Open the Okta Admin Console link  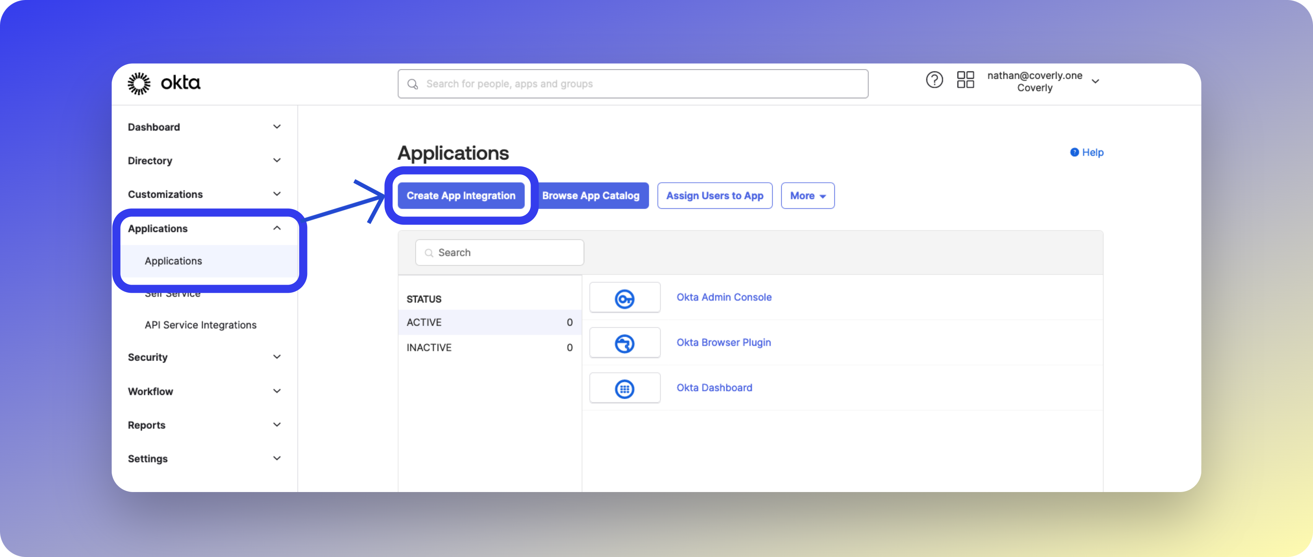coord(724,297)
